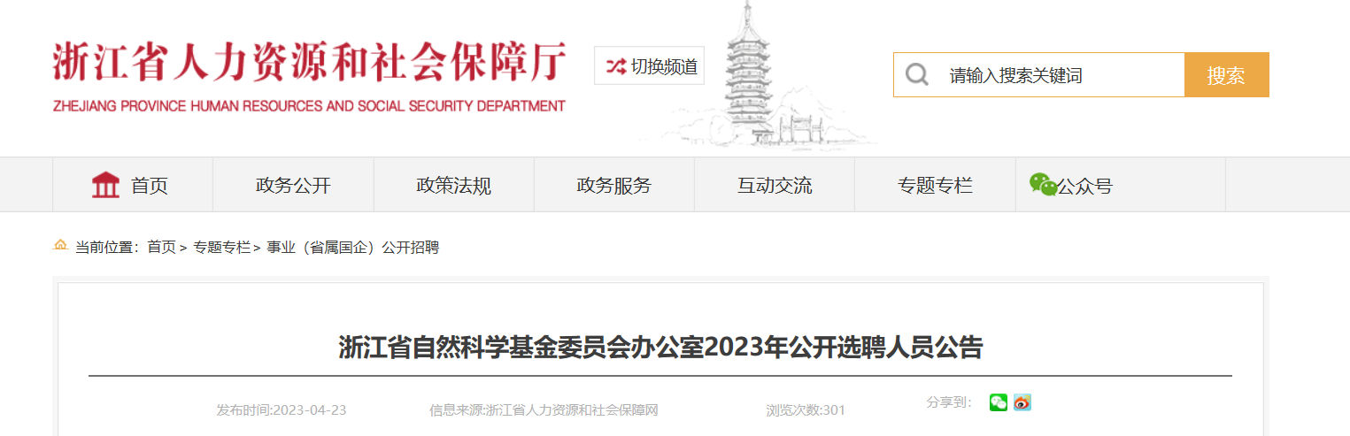Click the 切换频道 button
This screenshot has width=1350, height=436.
click(649, 66)
